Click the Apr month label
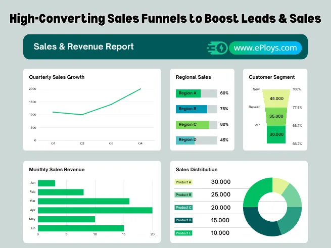 tap(33, 210)
